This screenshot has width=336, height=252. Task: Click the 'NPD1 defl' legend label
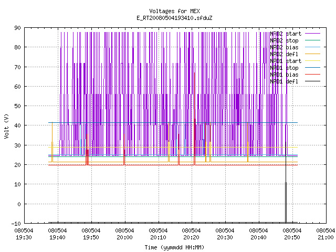(284, 82)
